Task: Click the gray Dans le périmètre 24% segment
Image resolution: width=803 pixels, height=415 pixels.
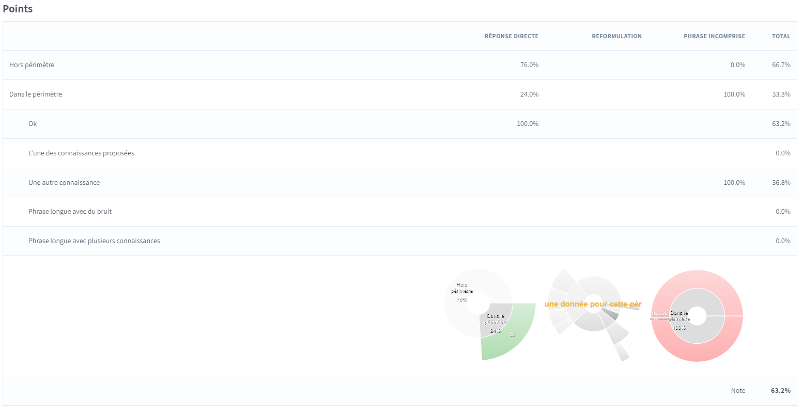Action: pyautogui.click(x=496, y=323)
